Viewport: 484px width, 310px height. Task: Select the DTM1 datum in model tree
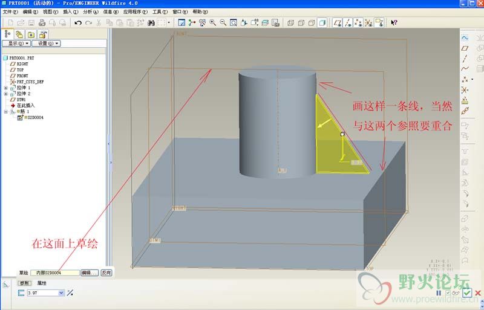click(18, 100)
